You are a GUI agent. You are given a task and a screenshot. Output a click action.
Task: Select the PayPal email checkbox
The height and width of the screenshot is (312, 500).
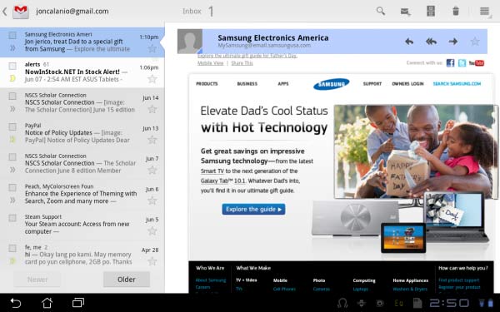[x=12, y=126]
